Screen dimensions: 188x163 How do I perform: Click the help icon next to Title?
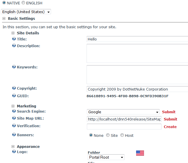[14, 39]
